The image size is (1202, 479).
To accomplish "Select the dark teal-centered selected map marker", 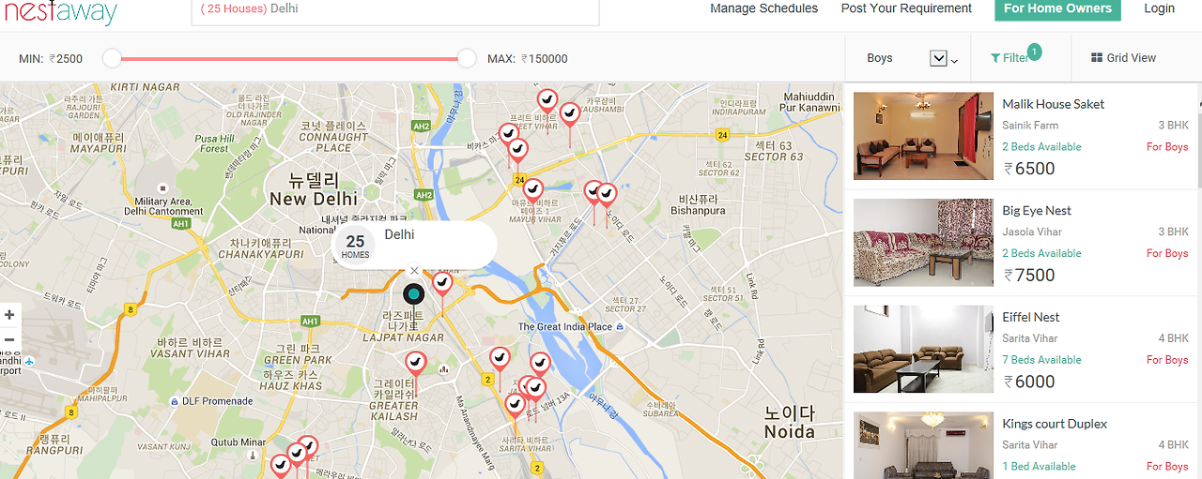I will pos(414,294).
